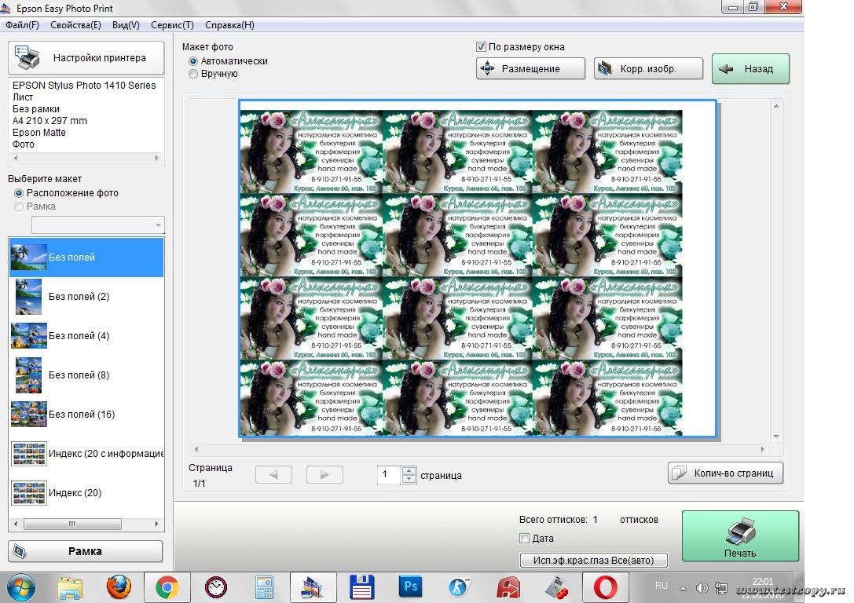Open the Сервис(T) menu
This screenshot has width=854, height=603.
[172, 25]
